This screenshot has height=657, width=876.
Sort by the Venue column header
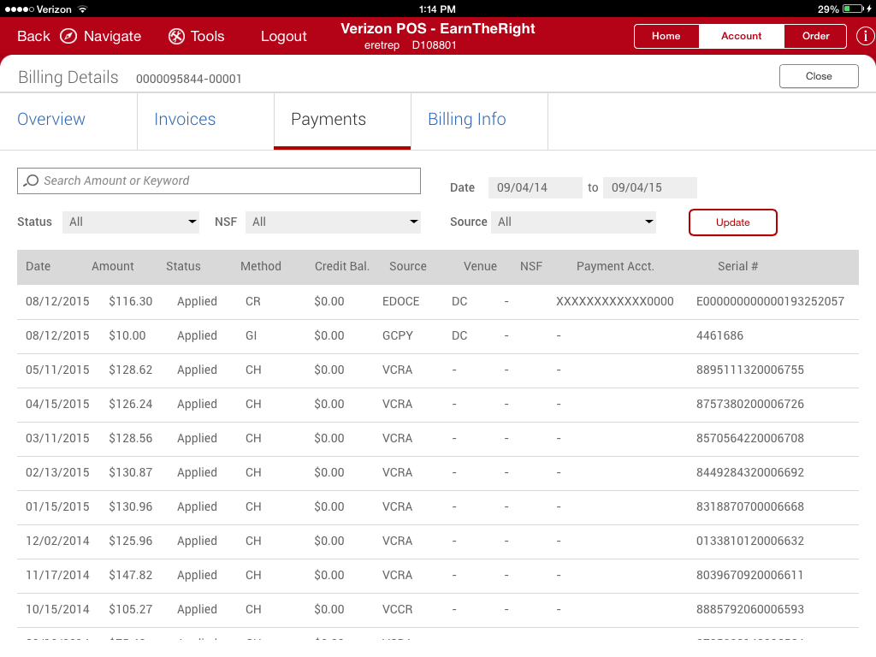pos(481,267)
